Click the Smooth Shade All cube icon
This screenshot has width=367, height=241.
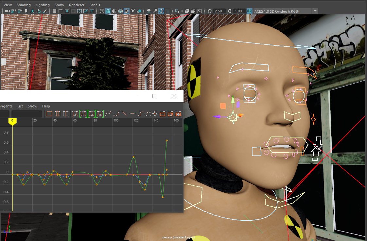tap(108, 11)
